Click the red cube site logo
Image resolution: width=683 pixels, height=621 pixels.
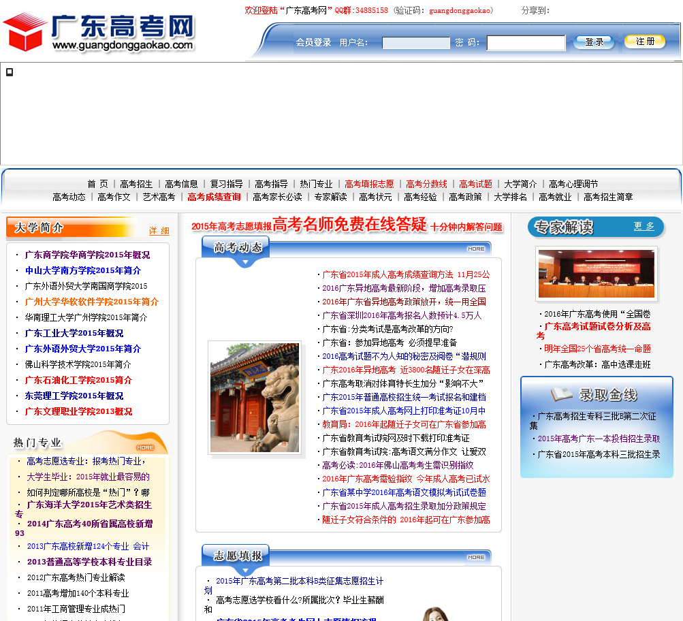click(25, 32)
